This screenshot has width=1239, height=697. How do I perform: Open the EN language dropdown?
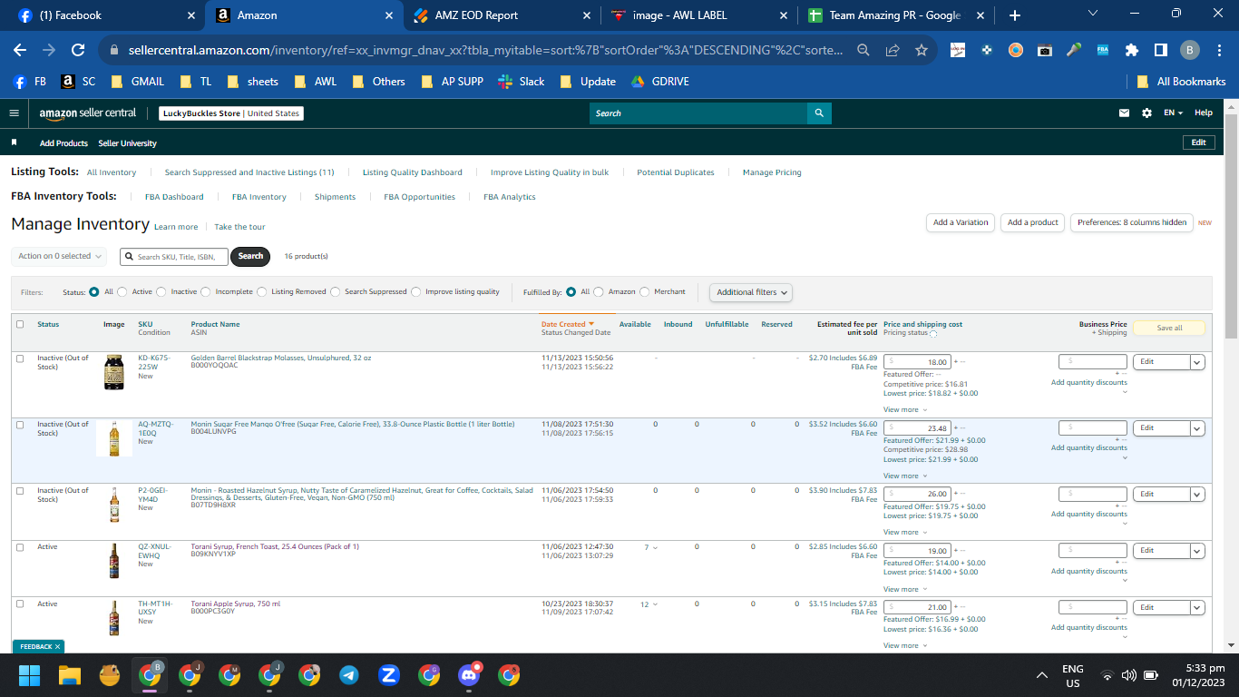[1174, 113]
